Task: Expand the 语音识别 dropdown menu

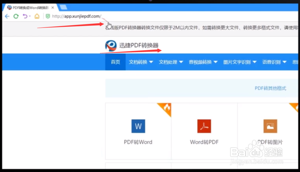Action: pos(274,62)
